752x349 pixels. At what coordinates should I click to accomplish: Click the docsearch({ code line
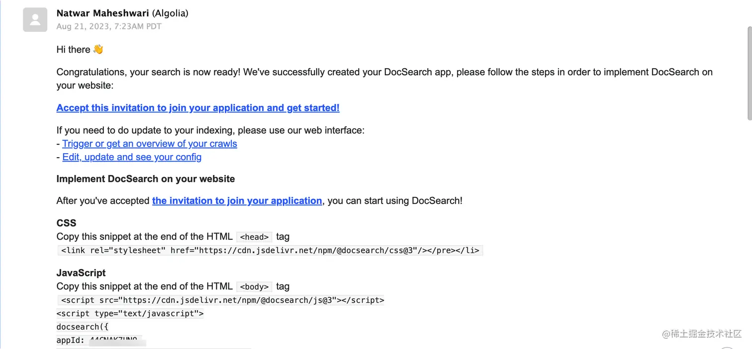click(x=83, y=327)
